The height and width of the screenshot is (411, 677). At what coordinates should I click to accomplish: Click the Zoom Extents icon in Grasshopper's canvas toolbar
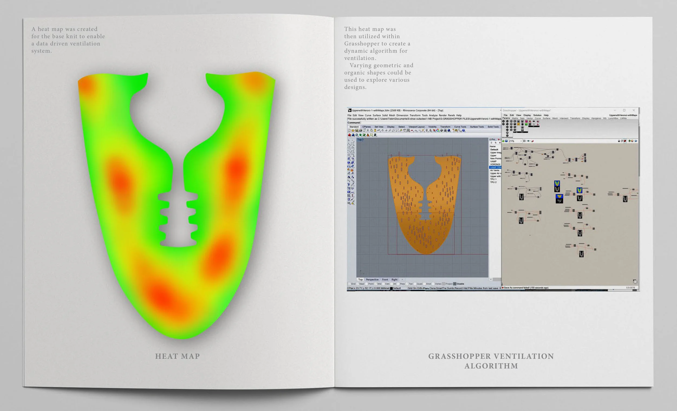pyautogui.click(x=524, y=141)
